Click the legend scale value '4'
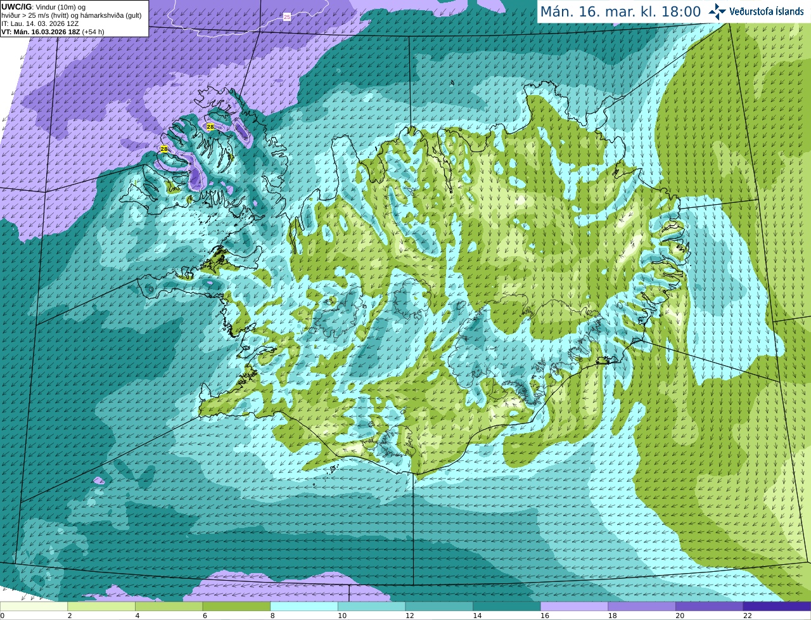Image resolution: width=811 pixels, height=620 pixels. [x=137, y=616]
